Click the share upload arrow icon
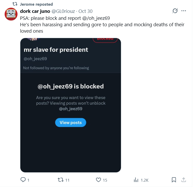193x187 pixels. click(x=184, y=180)
